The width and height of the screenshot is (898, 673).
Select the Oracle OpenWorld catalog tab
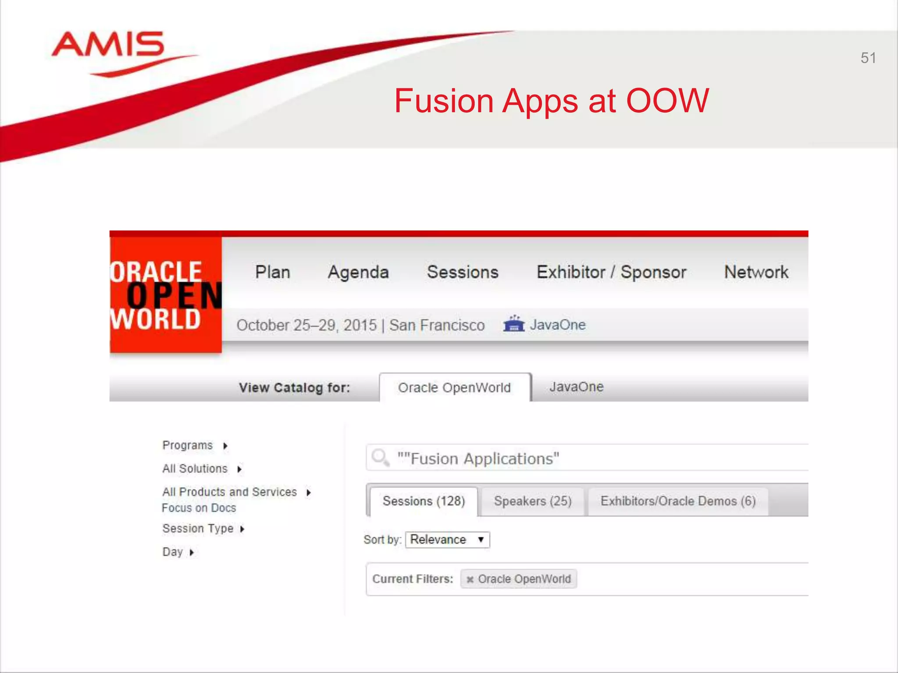(x=455, y=387)
